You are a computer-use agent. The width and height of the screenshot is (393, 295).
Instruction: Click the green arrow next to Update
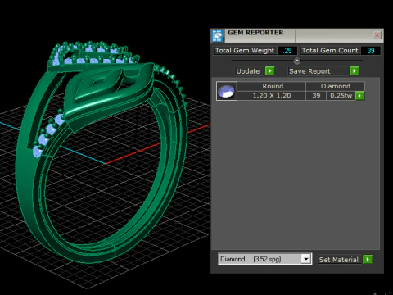pos(269,71)
